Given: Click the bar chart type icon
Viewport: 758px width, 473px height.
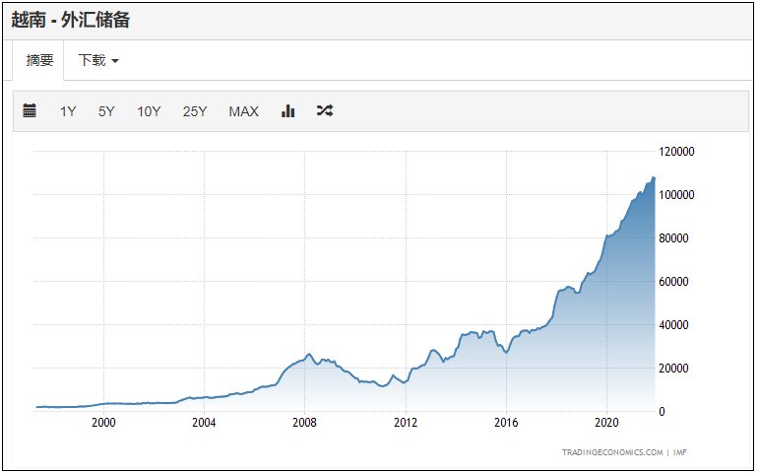Looking at the screenshot, I should [x=288, y=111].
